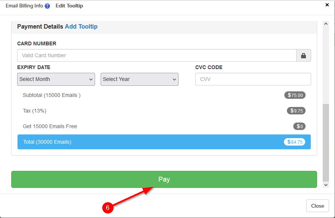This screenshot has width=335, height=218.
Task: Click the help icon beside Email Billing Info
Action: pos(47,6)
